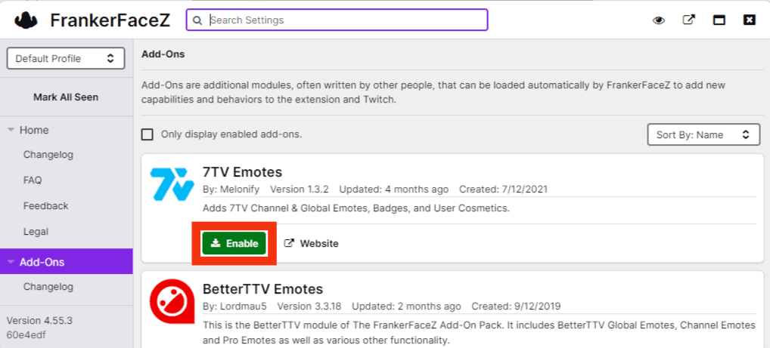Screen dimensions: 770x348
Task: Open the Legal page
Action: (36, 231)
